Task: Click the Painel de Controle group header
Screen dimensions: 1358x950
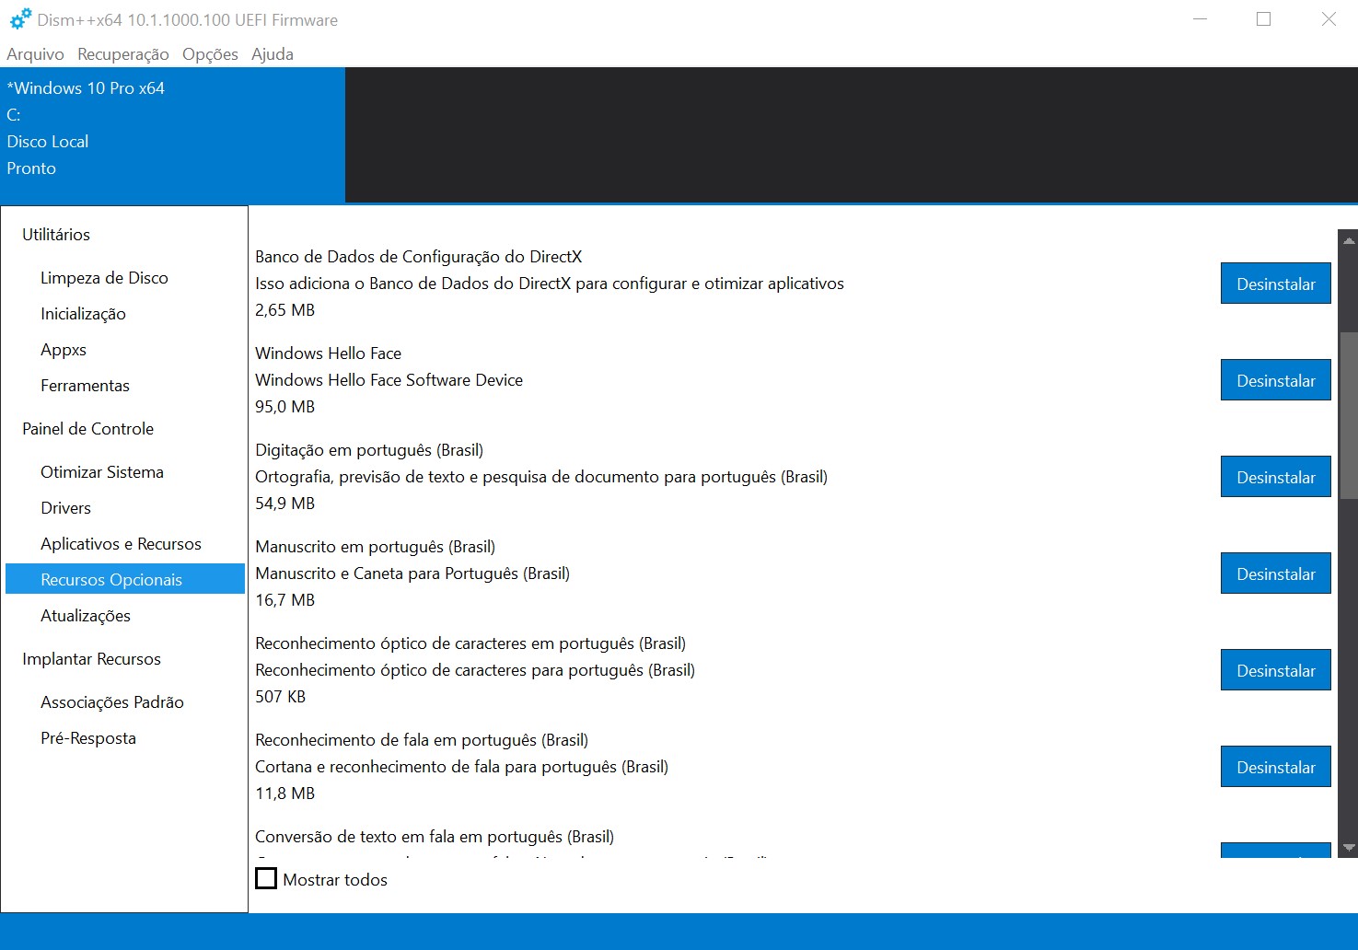Action: (88, 429)
